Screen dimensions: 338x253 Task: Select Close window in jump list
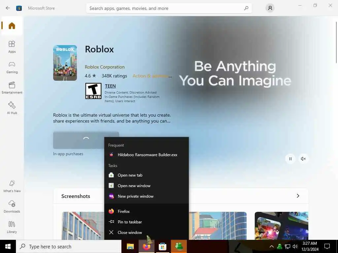146,232
